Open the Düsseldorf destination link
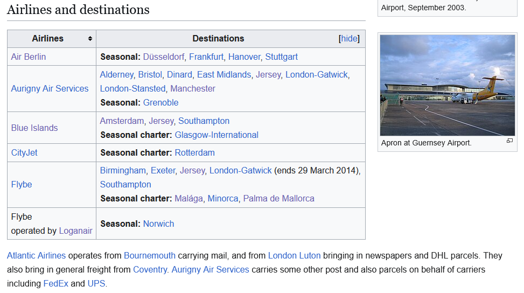The height and width of the screenshot is (293, 524). tap(164, 57)
